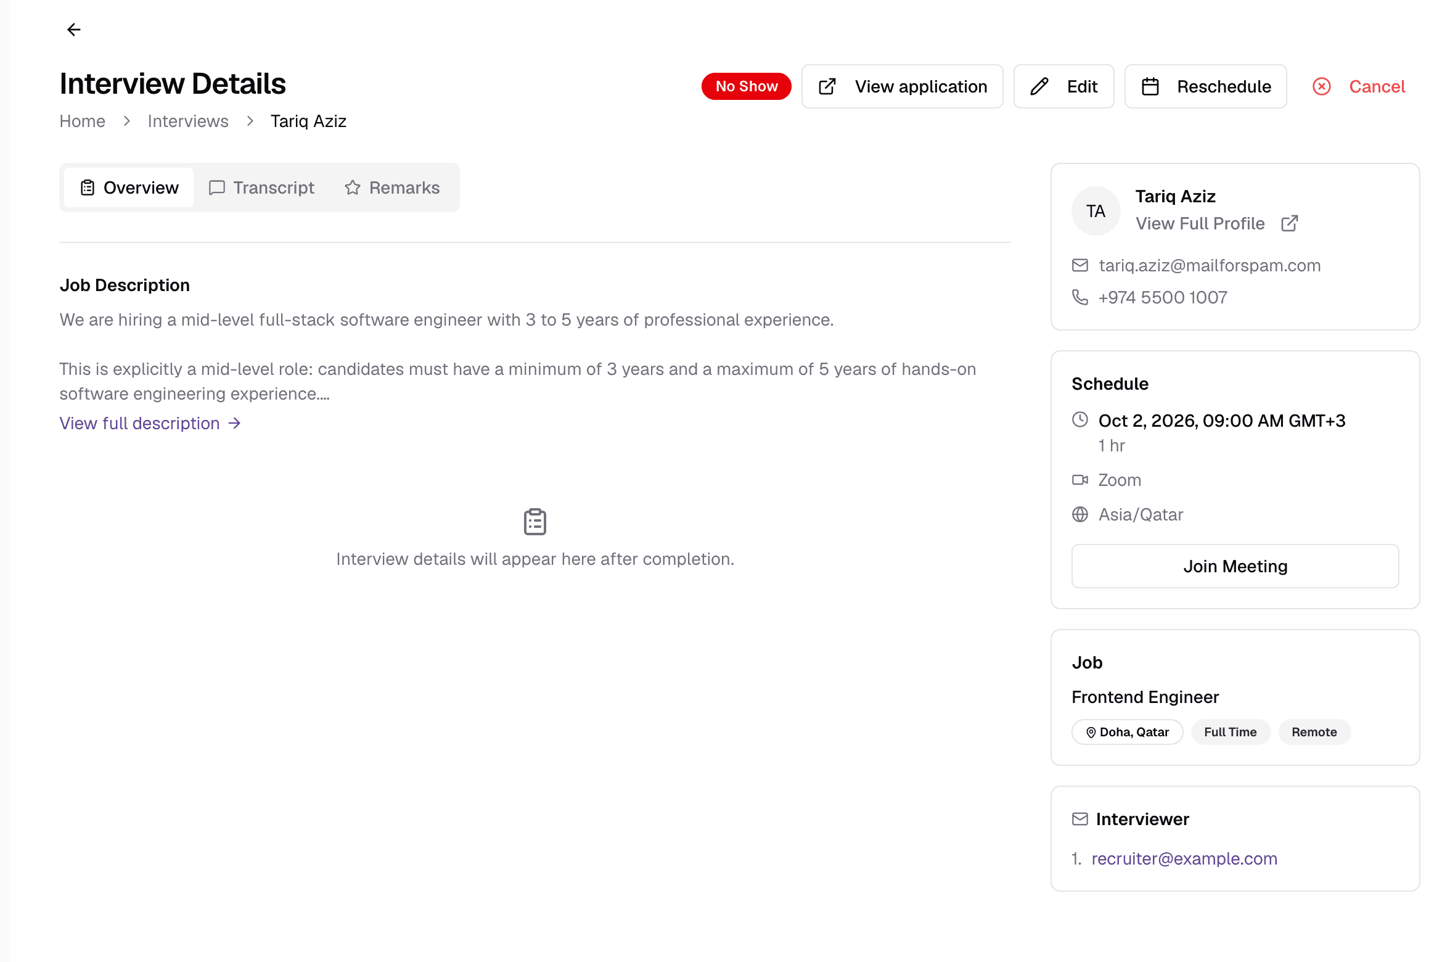The image size is (1450, 962).
Task: Click the 'Oct 2, 2026, 09:00 AM GMT+3' text
Action: click(x=1221, y=421)
